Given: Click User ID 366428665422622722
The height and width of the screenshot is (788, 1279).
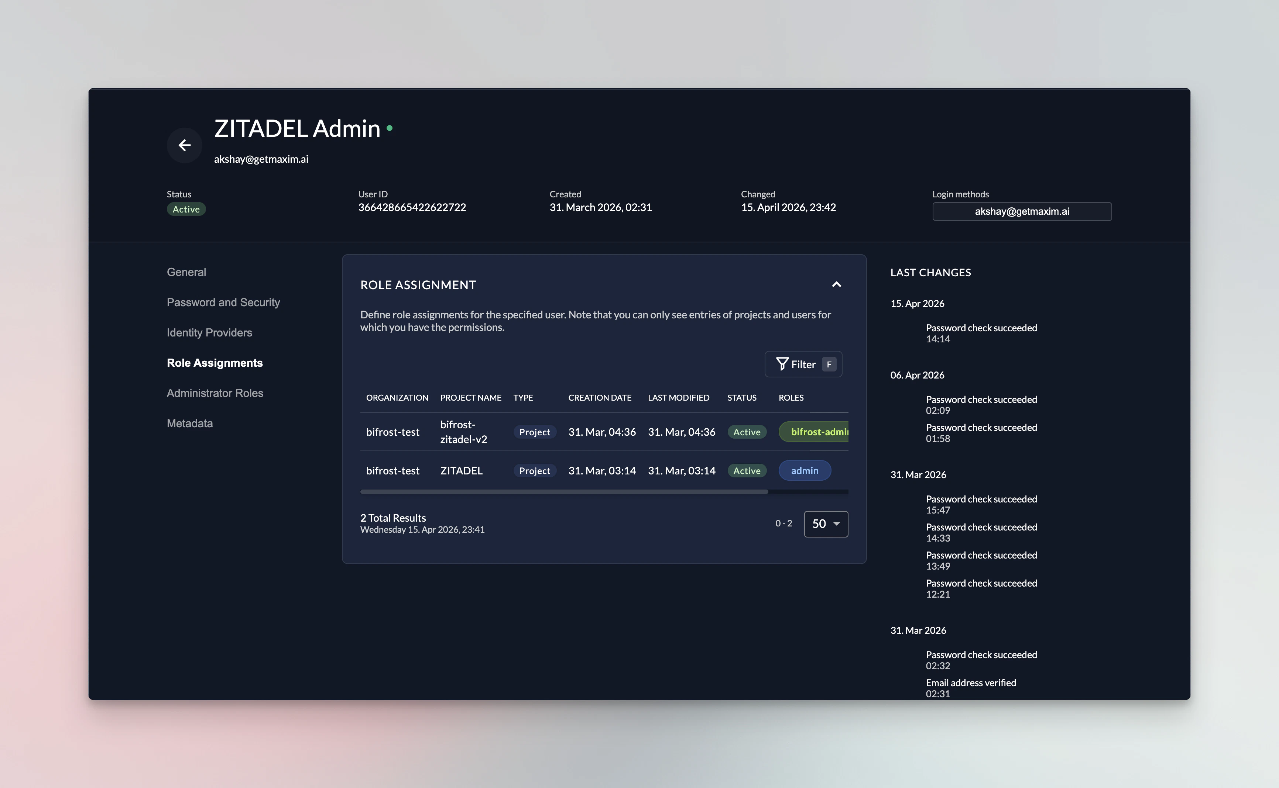Looking at the screenshot, I should 412,207.
